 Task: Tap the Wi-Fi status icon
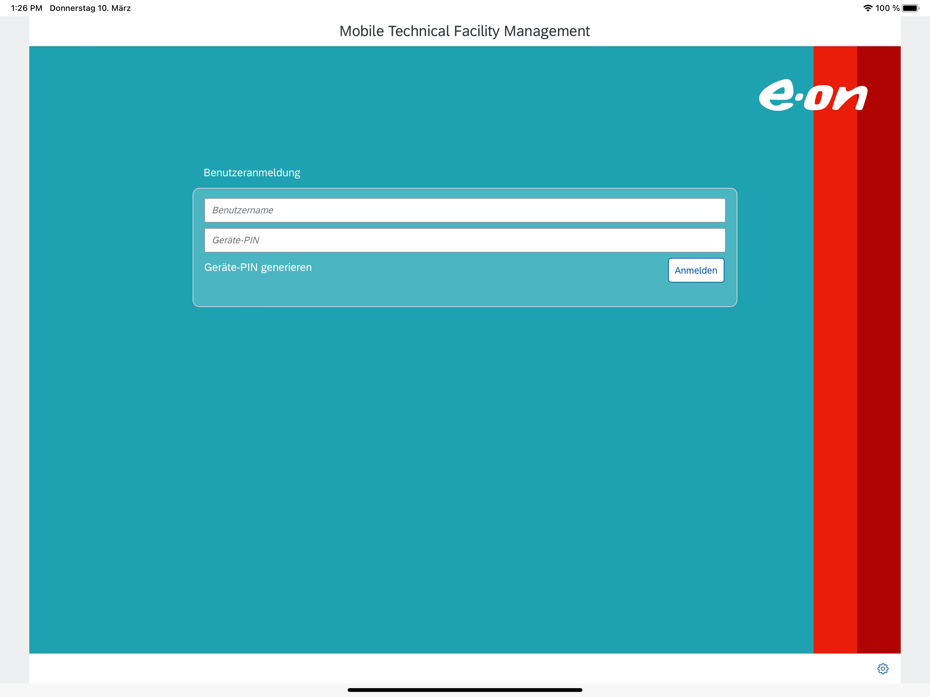(867, 8)
